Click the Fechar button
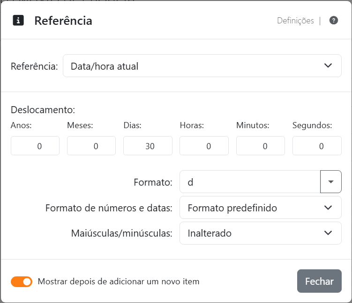This screenshot has width=352, height=303. 319,281
